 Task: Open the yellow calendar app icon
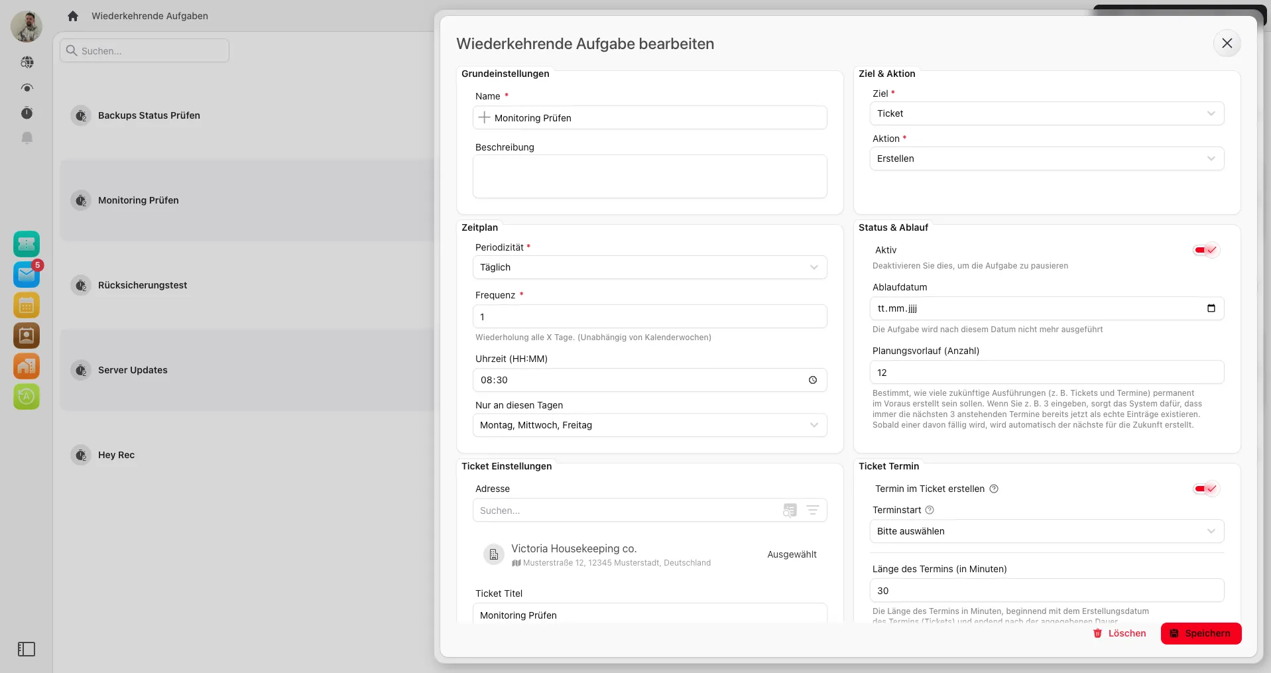[x=27, y=305]
